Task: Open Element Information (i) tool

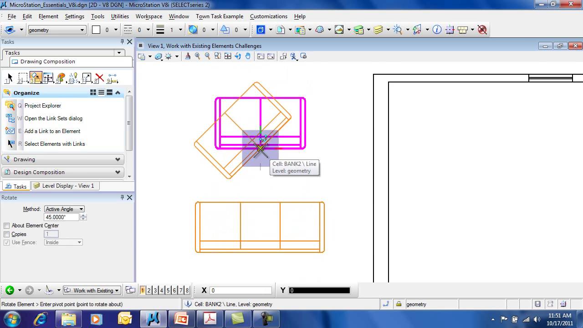Action: coord(437,30)
